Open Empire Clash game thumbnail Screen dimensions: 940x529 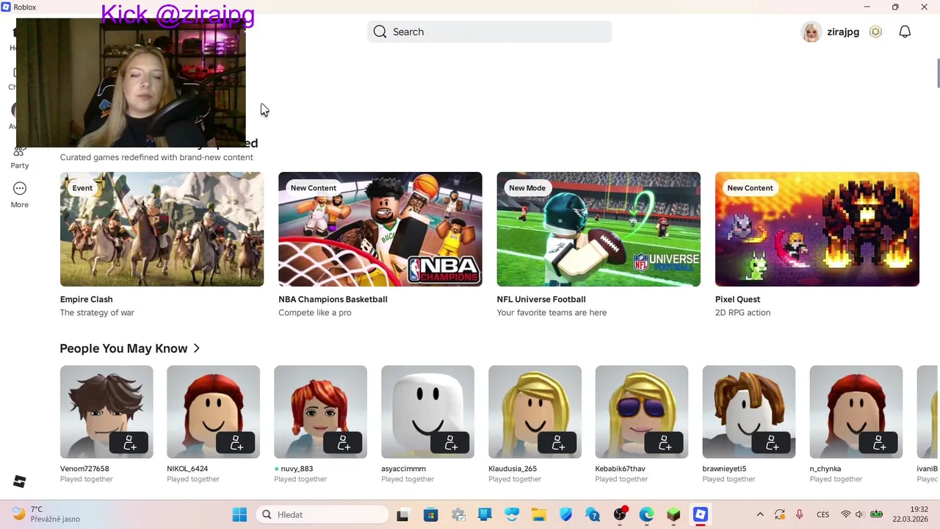pos(162,229)
